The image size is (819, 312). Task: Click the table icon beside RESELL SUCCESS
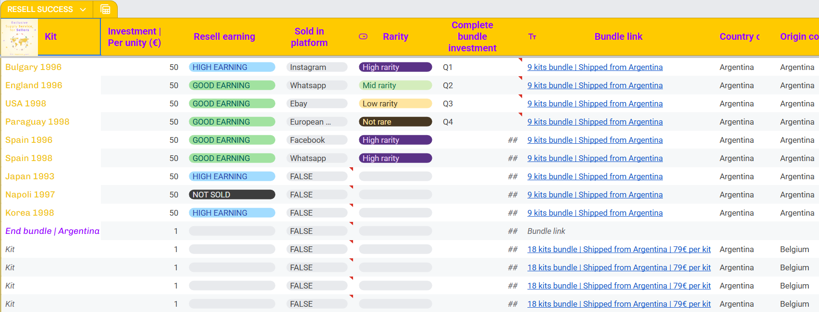[105, 10]
